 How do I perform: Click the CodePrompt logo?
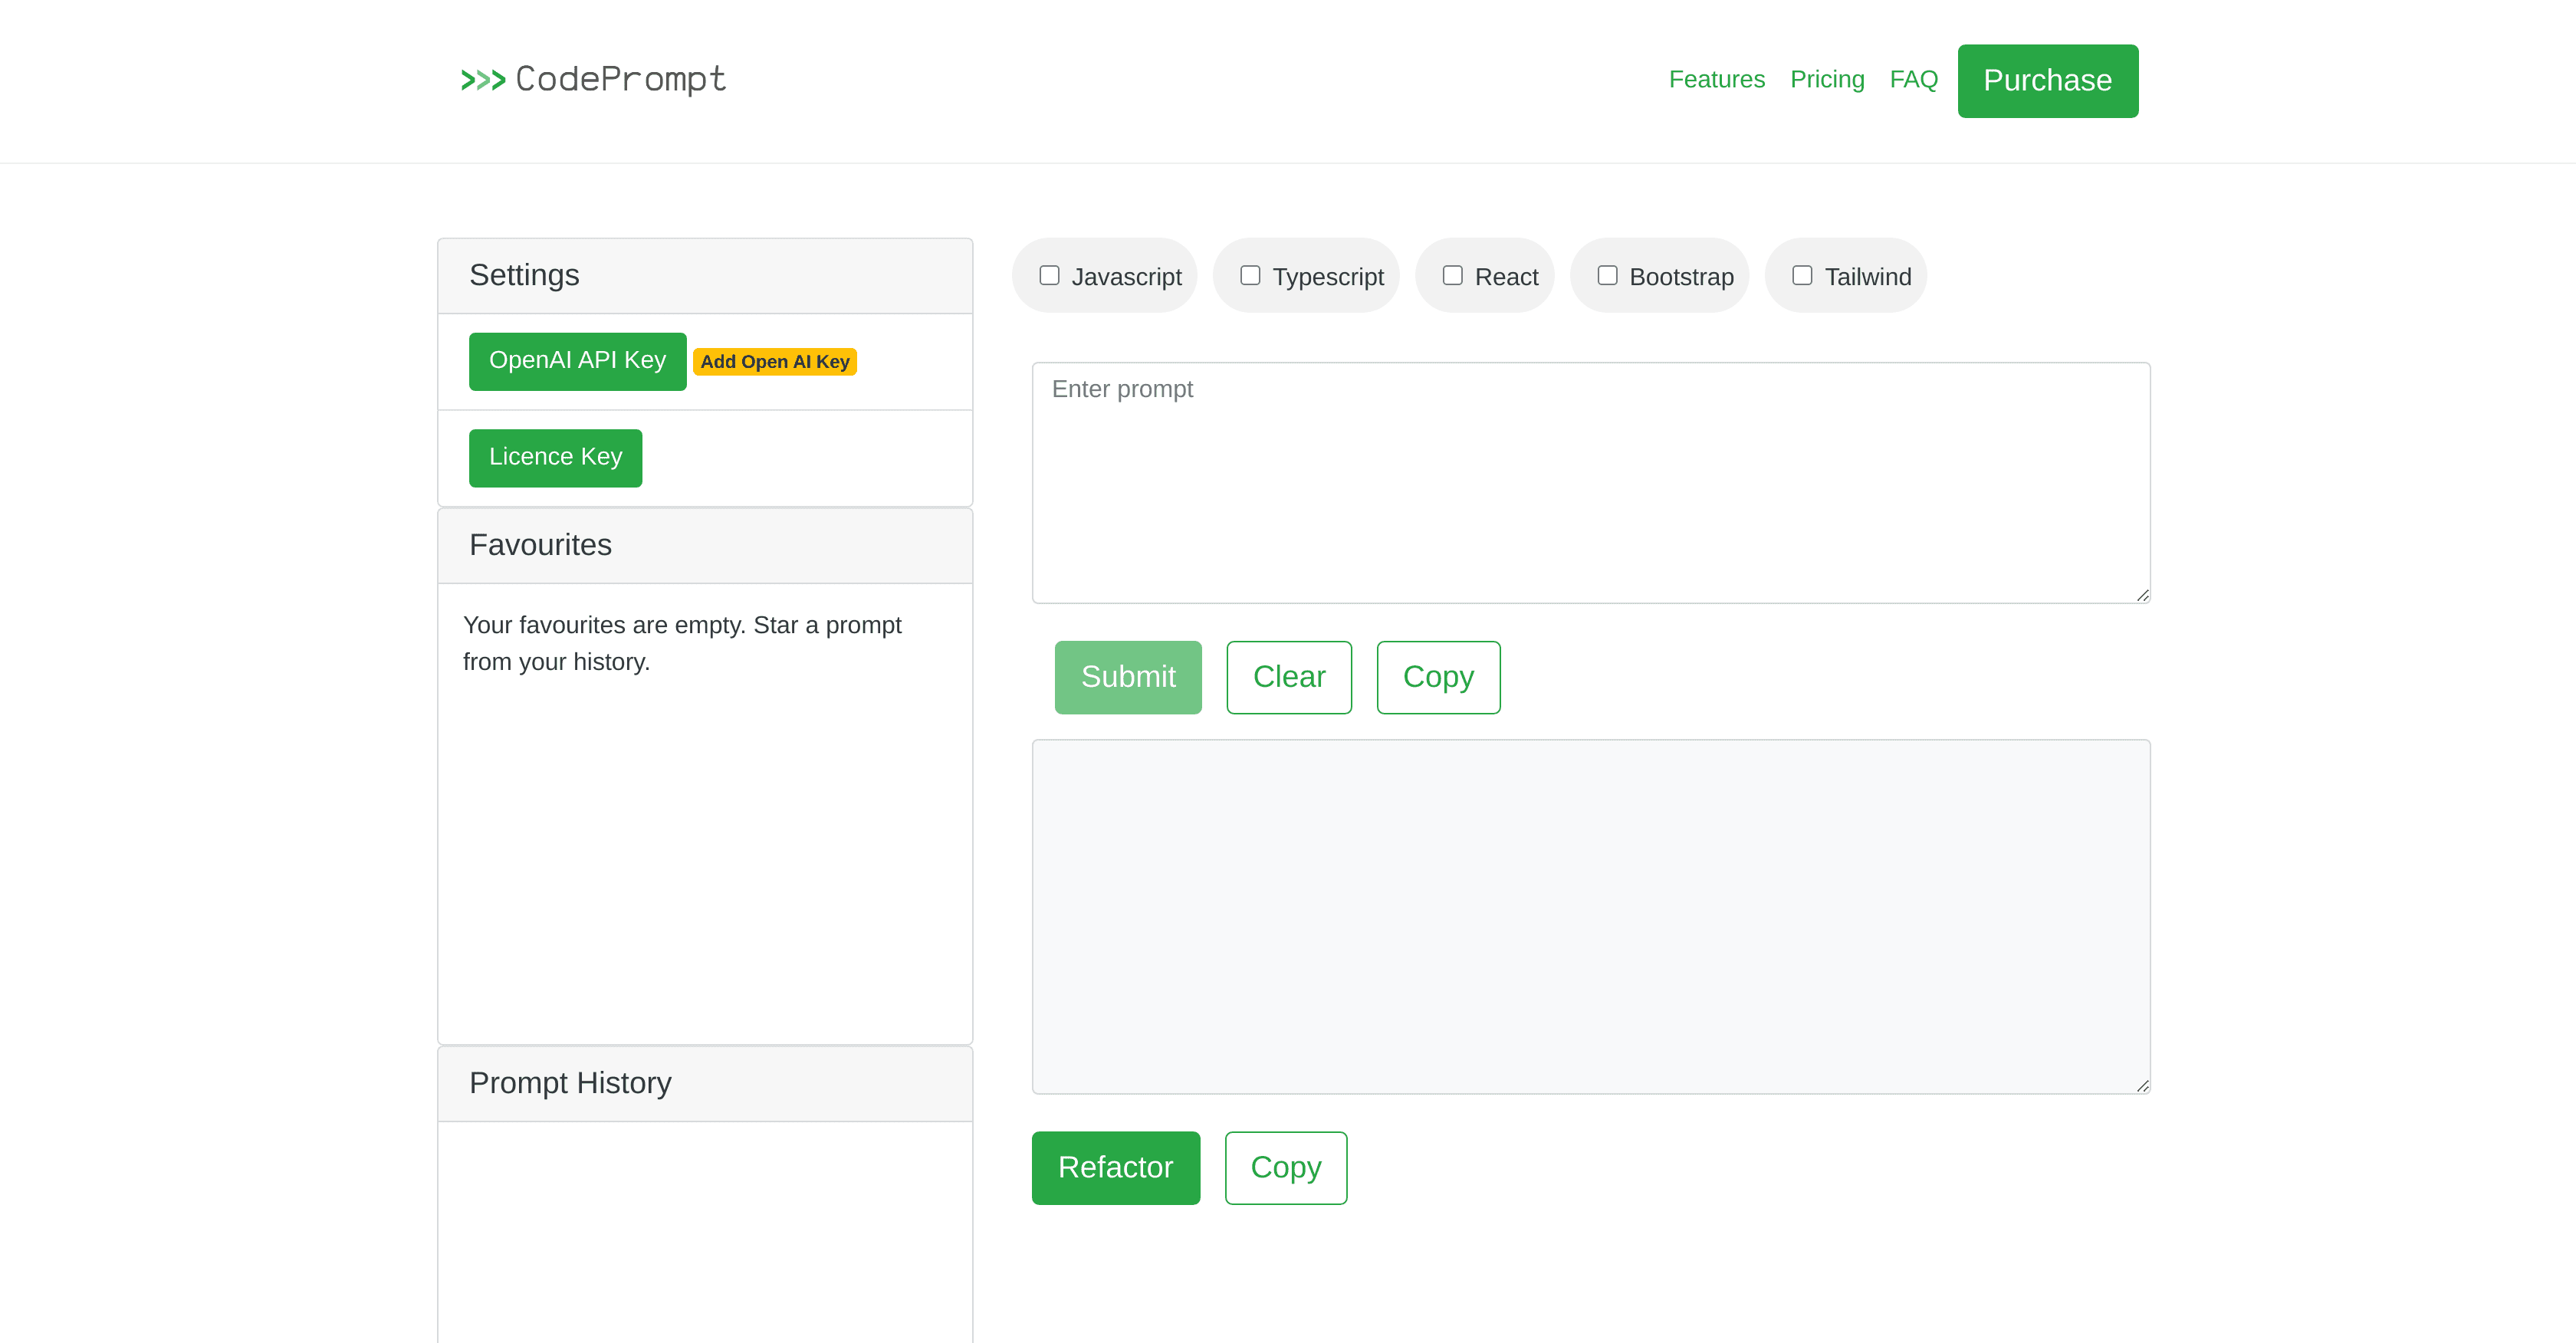[593, 79]
